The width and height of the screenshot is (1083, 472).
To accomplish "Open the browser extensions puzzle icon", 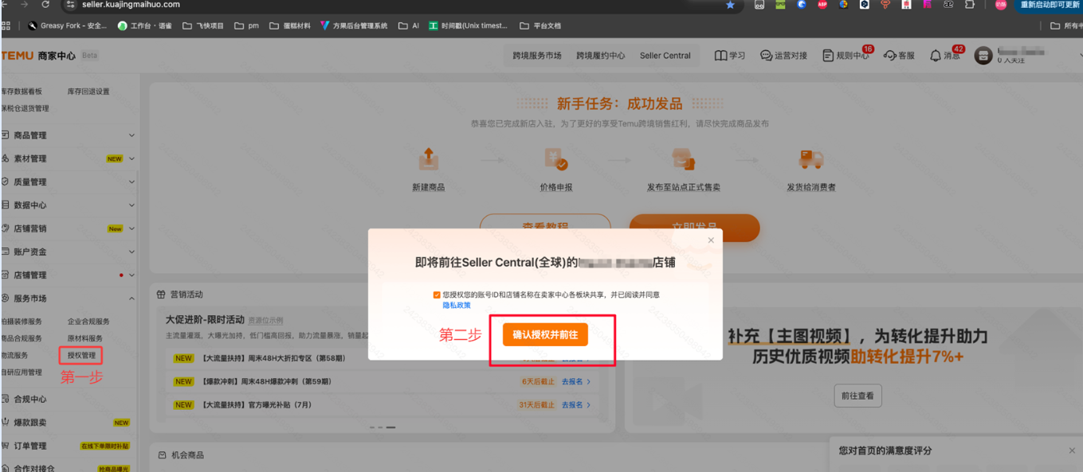I will pyautogui.click(x=969, y=4).
